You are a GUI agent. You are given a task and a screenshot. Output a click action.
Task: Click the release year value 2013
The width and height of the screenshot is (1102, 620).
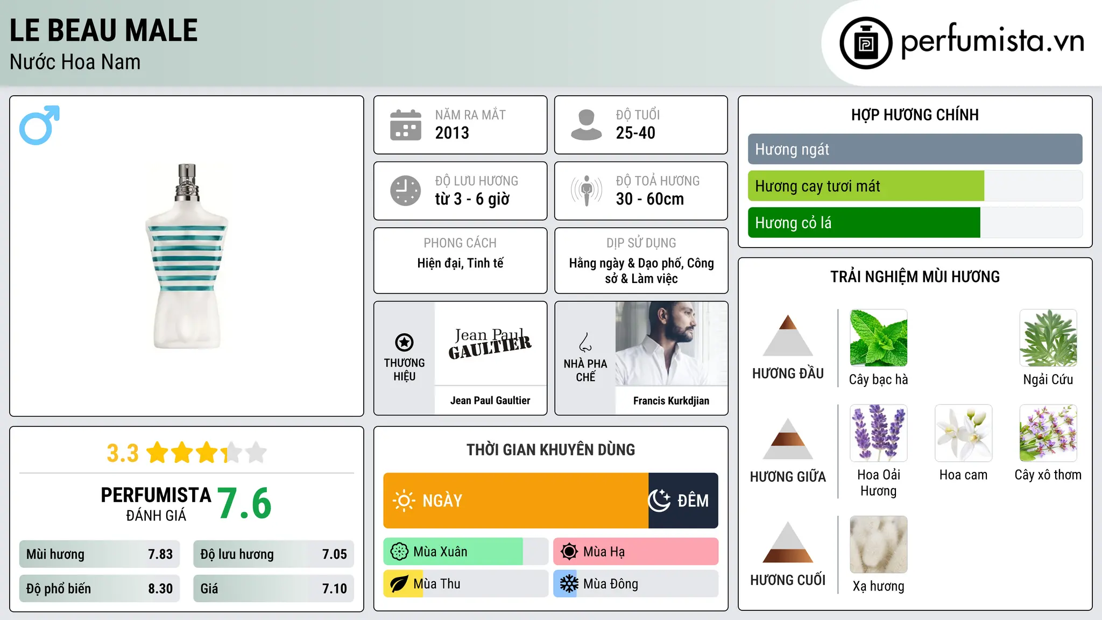(x=452, y=133)
